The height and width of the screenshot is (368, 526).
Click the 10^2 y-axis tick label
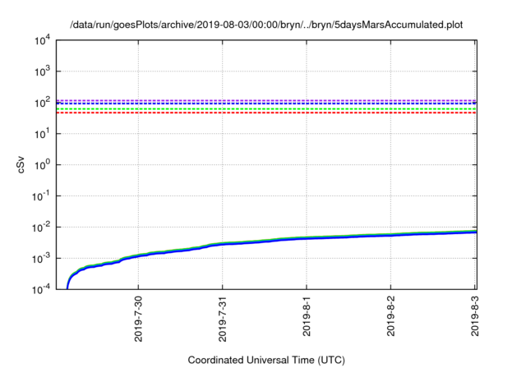point(42,103)
